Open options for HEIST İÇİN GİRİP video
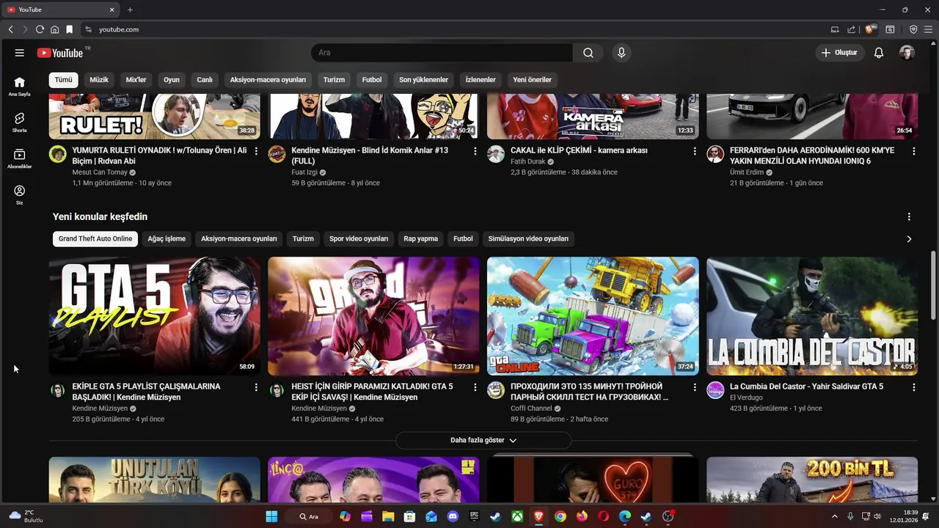939x528 pixels. click(x=475, y=387)
